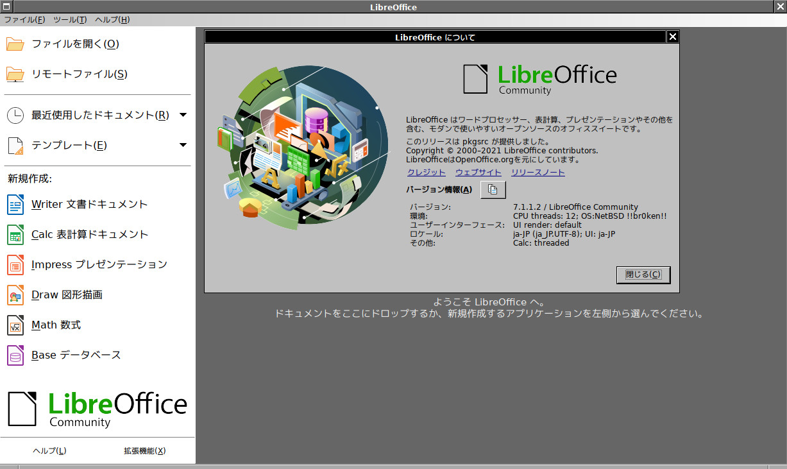787x469 pixels.
Task: Open the ツール(T) menu
Action: click(70, 20)
